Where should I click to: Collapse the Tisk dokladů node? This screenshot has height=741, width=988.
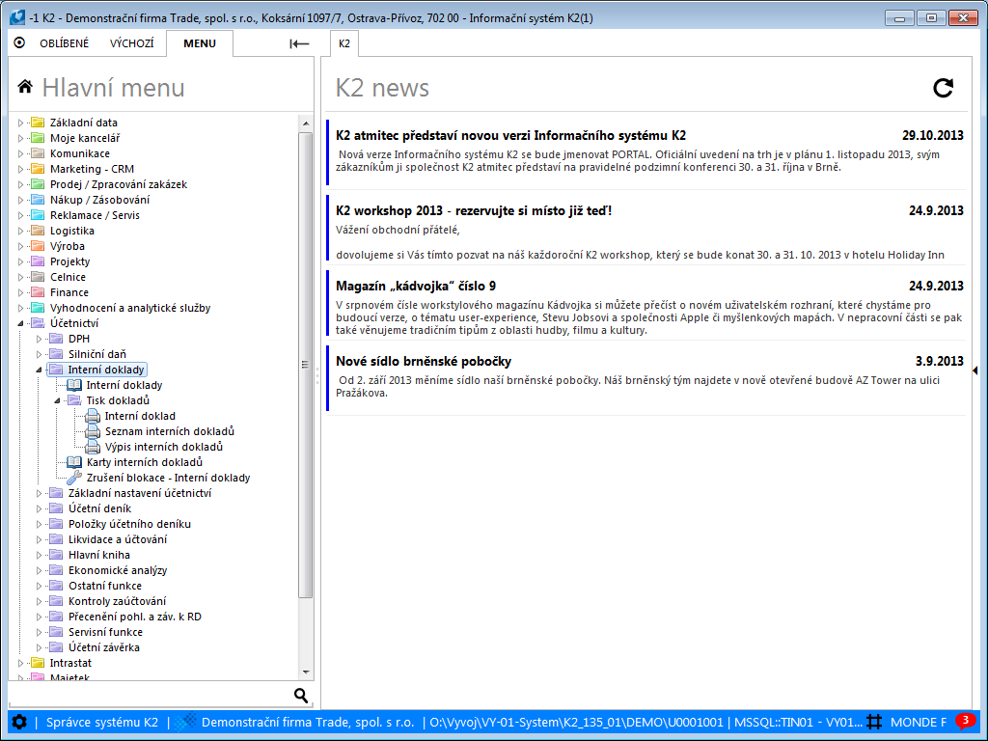click(57, 400)
